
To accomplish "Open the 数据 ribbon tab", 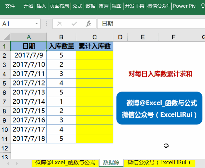I will [90, 6].
